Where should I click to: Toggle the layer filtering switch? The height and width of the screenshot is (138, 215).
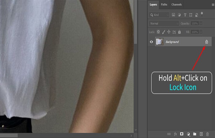(x=202, y=14)
